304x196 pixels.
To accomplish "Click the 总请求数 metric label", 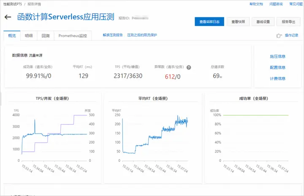I will click(217, 67).
